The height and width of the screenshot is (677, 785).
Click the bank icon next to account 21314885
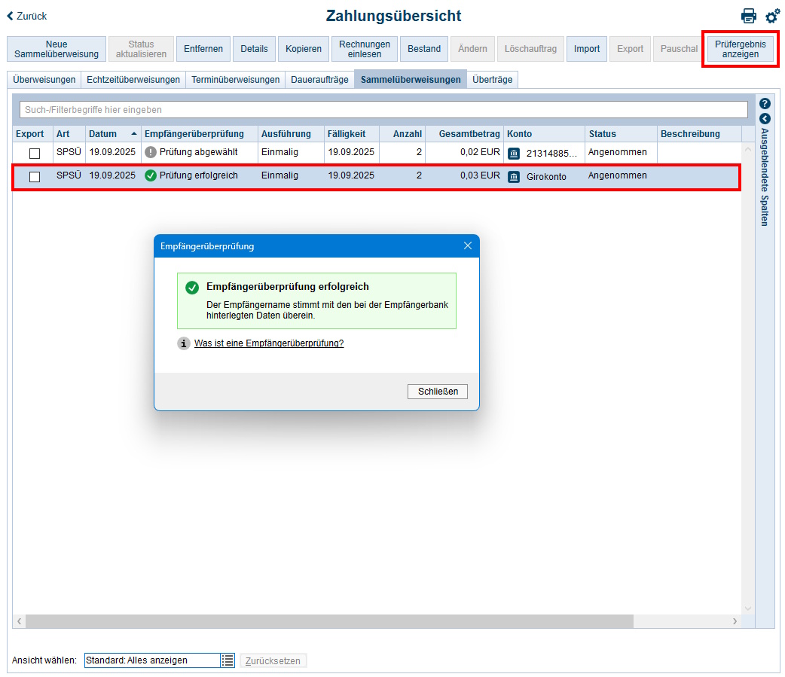tap(512, 154)
